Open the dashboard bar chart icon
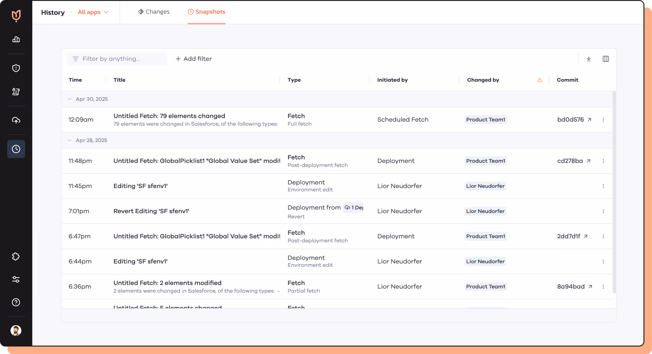The width and height of the screenshot is (652, 354). pos(16,39)
